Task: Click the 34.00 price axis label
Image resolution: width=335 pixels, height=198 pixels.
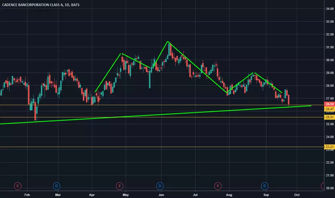Action: pyautogui.click(x=330, y=9)
